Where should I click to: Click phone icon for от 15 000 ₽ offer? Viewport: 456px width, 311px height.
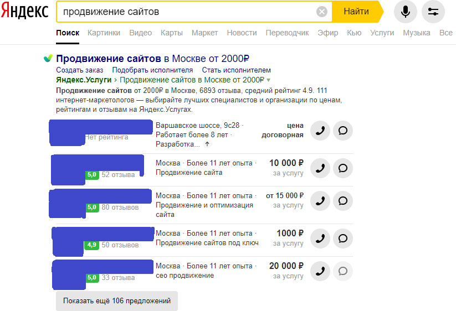click(320, 200)
